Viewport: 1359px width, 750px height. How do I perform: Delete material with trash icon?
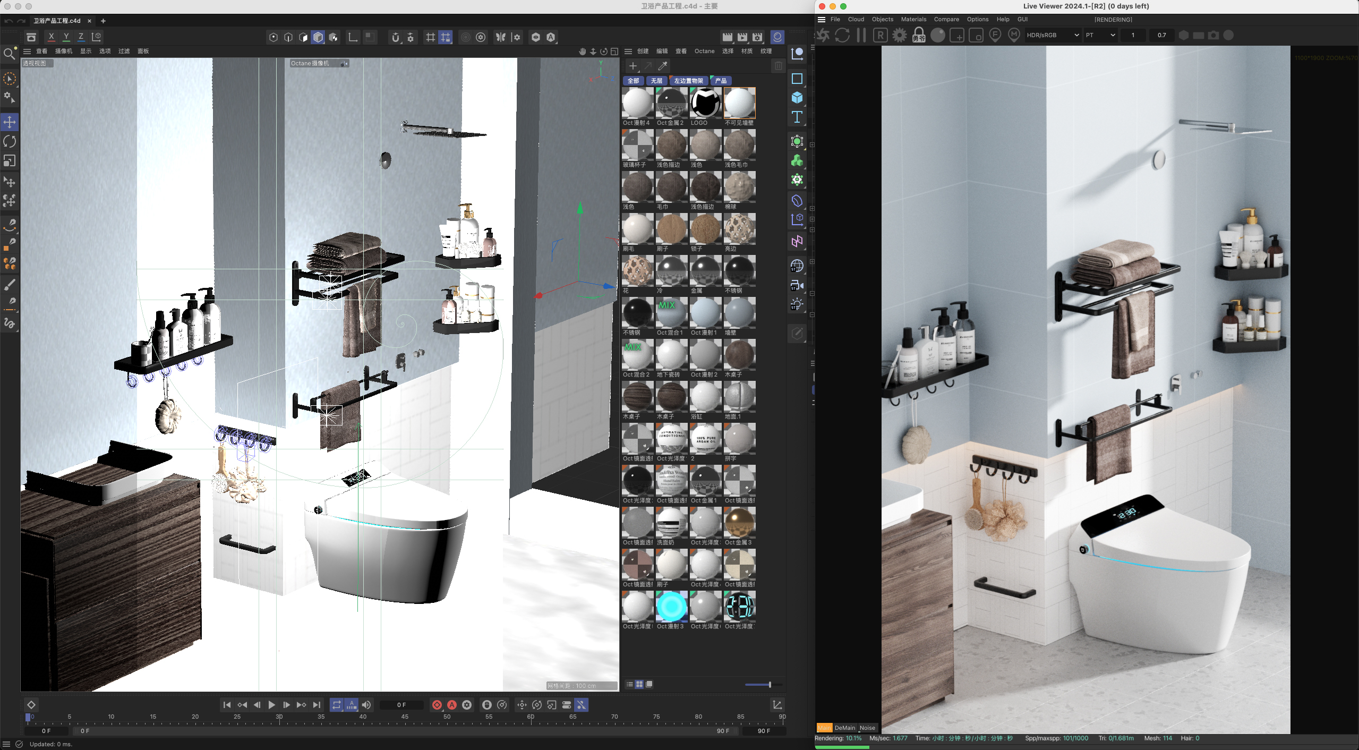(x=778, y=66)
